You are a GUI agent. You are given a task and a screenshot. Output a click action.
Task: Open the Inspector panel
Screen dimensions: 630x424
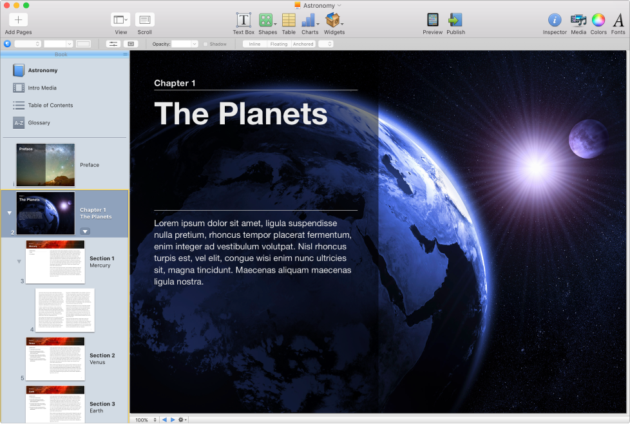pos(555,20)
